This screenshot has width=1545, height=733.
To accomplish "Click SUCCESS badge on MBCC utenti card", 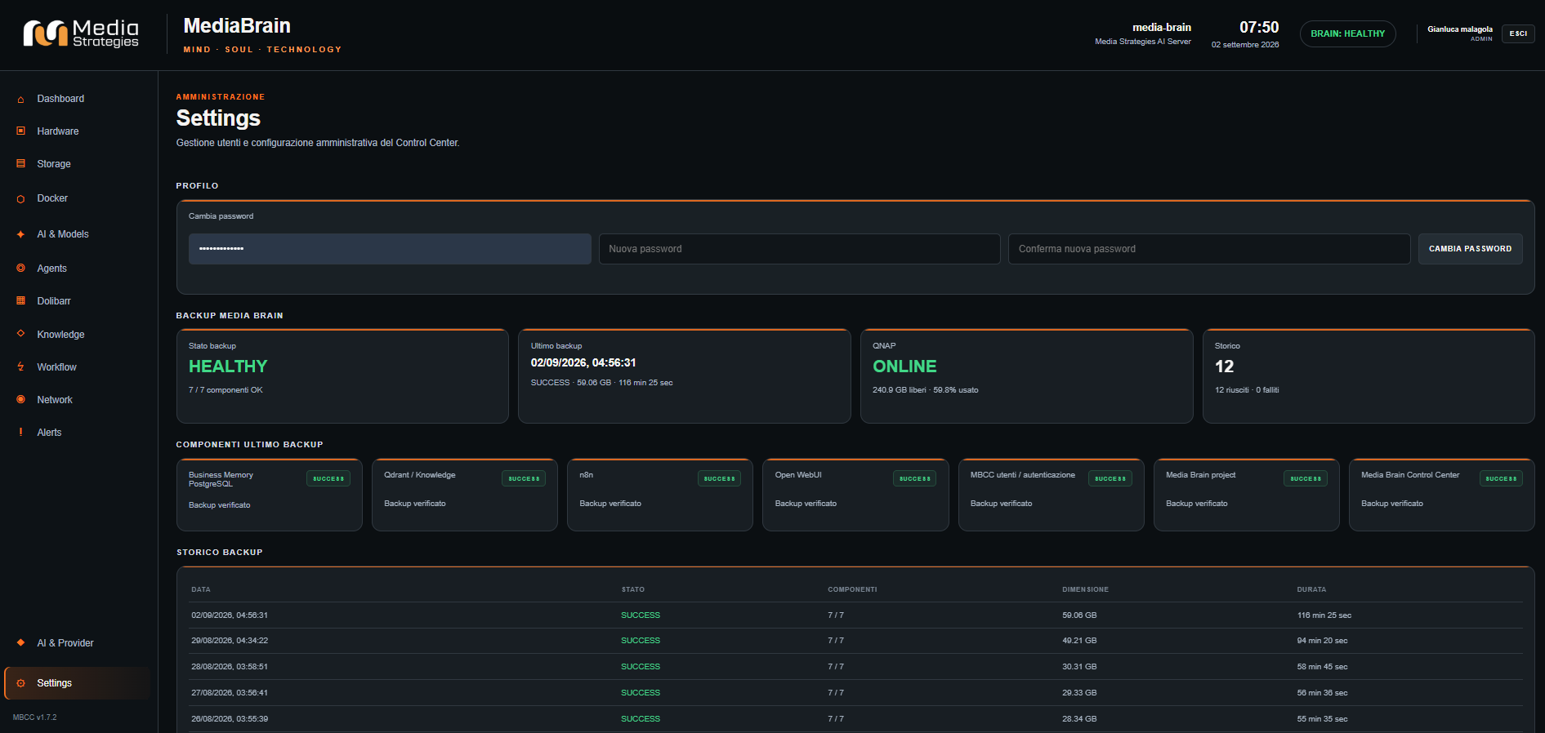I will pos(1110,479).
